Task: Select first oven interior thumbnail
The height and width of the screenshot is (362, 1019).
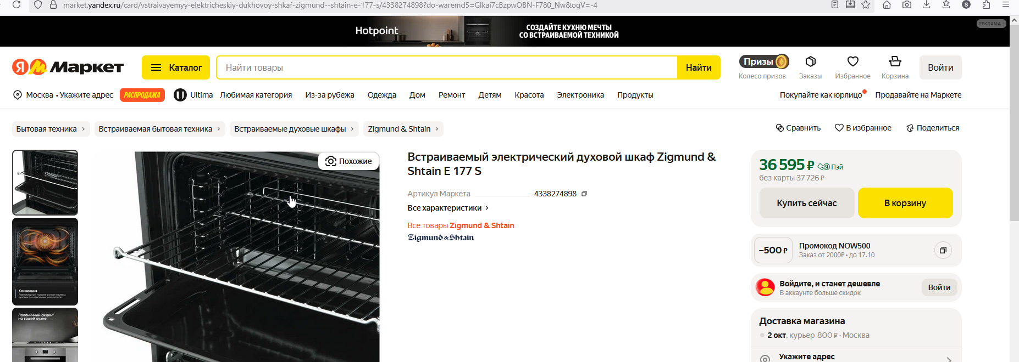Action: (45, 183)
